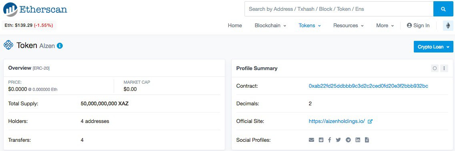The width and height of the screenshot is (455, 151).
Task: Open the three-dot menu in Profile Summary
Action: click(444, 68)
